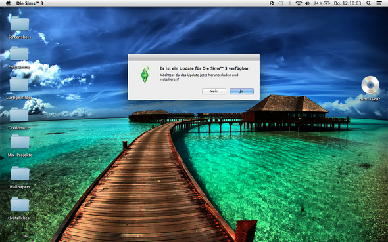Open the Time Machine menu bar icon
Screen dimensions: 388x242
tap(281, 3)
